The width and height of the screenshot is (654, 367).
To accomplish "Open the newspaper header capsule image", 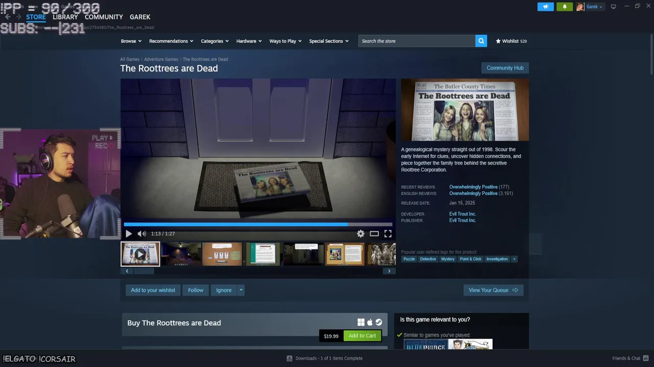I will (x=465, y=110).
